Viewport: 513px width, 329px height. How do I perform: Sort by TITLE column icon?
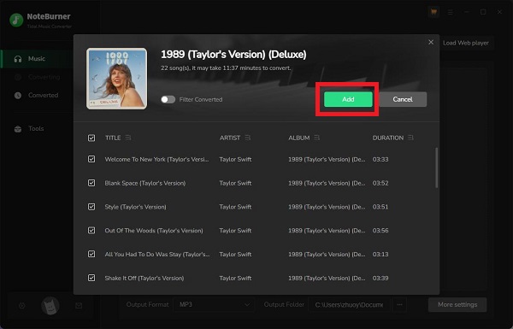128,138
